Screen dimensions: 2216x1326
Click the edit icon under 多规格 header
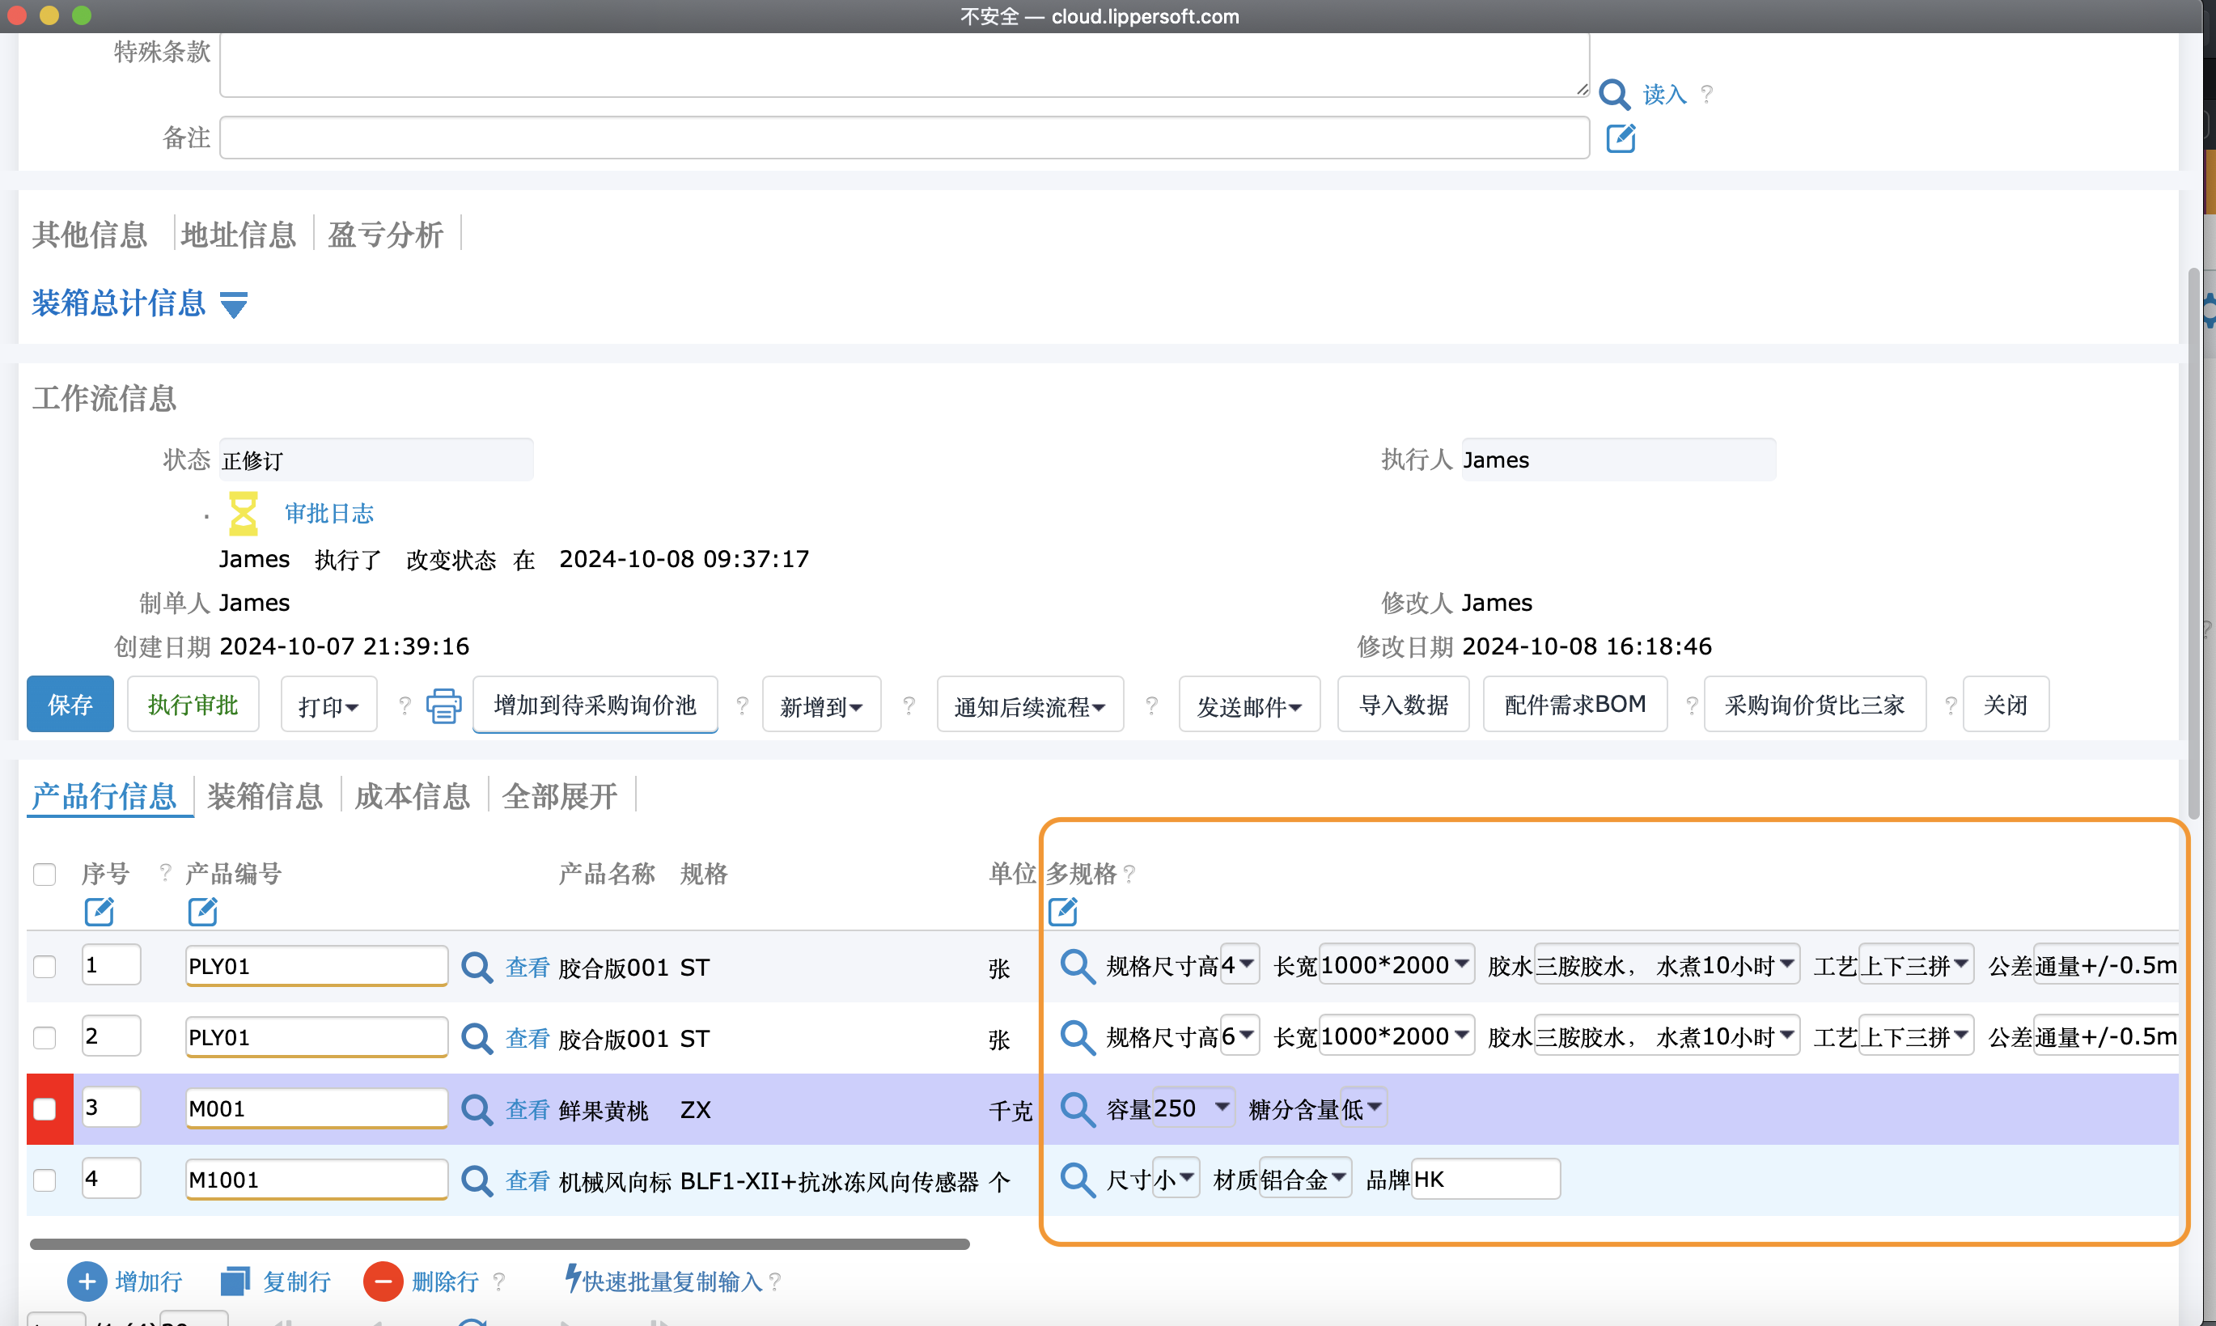pos(1061,912)
